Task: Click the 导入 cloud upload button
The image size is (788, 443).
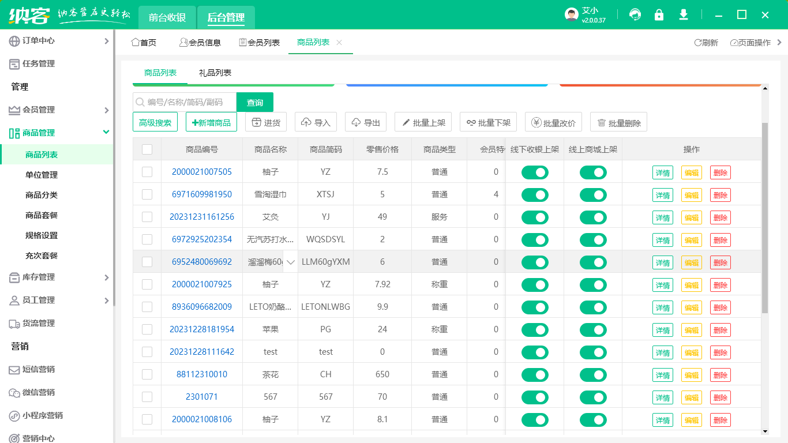Action: (x=316, y=122)
